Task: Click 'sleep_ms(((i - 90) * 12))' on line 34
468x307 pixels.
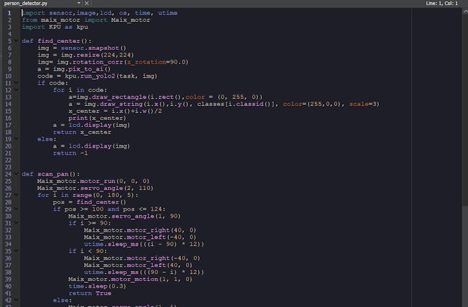Action: [x=156, y=244]
